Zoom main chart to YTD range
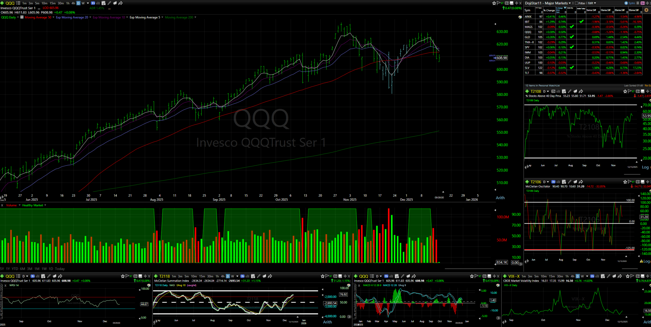The image size is (651, 327). [x=15, y=269]
